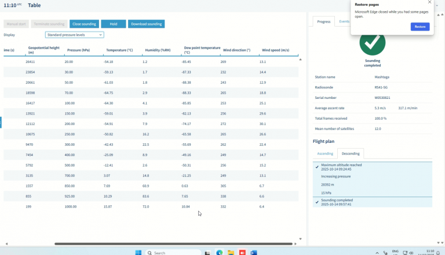Viewport: 445px width, 255px height.
Task: Open the notification bell in system tray
Action: (438, 253)
